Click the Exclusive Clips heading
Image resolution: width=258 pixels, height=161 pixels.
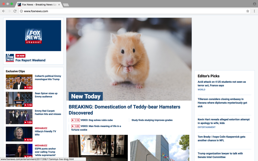(x=15, y=71)
